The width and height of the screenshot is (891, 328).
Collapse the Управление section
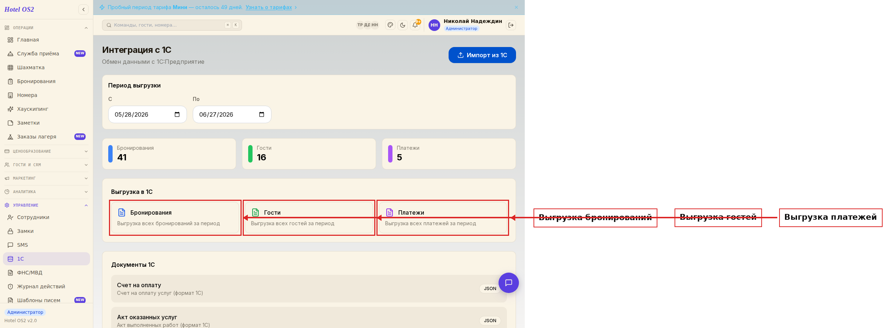[x=46, y=205]
